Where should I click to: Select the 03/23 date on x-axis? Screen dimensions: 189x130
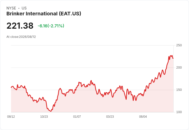coord(110,116)
